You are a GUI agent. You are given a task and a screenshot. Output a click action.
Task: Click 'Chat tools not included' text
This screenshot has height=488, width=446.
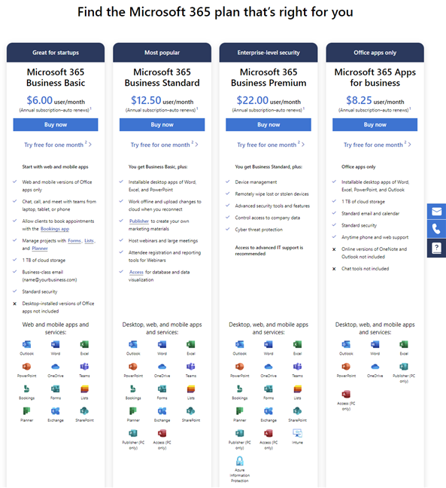tap(366, 269)
